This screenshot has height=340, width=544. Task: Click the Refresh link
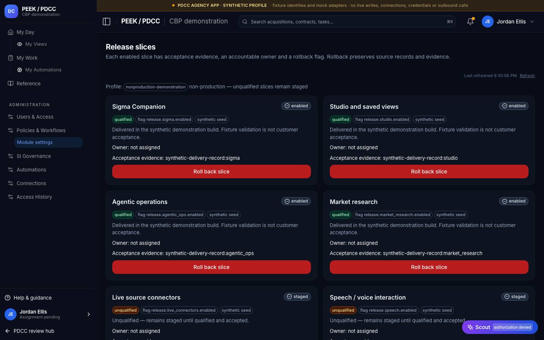[x=527, y=76]
